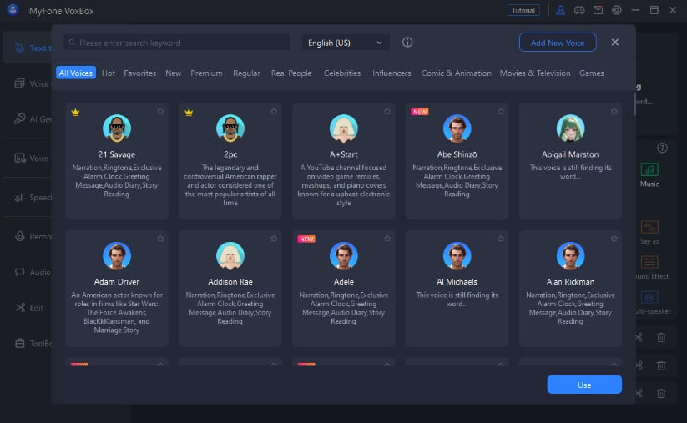The height and width of the screenshot is (423, 687).
Task: Switch to the Premium tab
Action: pos(206,73)
